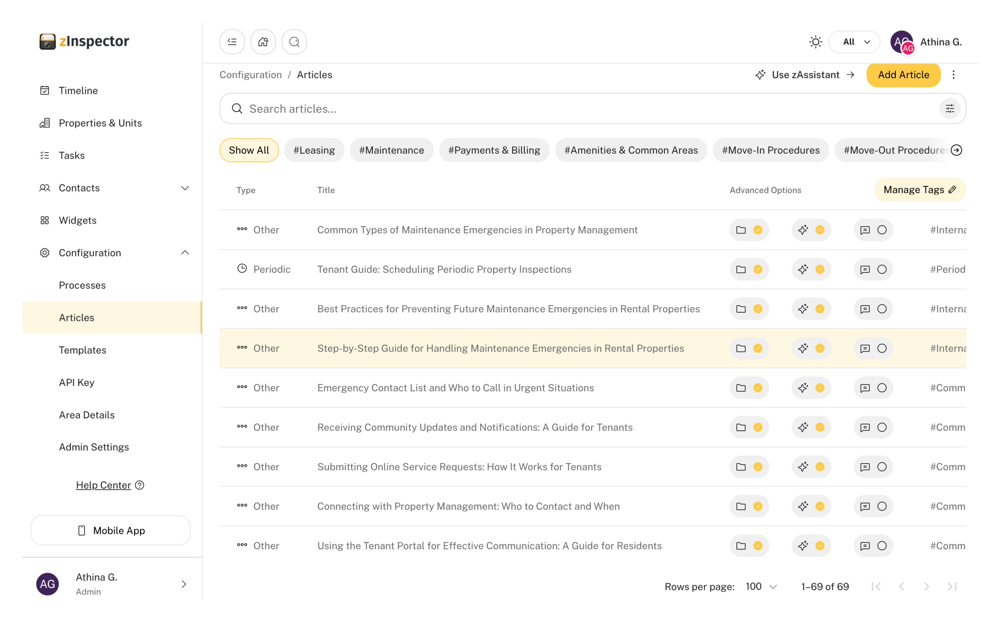Expand the Contacts menu chevron

pos(185,188)
